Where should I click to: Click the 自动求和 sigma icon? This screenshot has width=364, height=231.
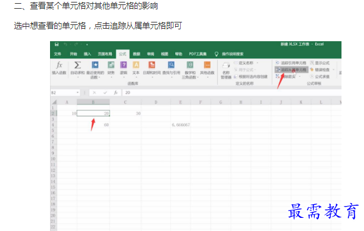tap(78, 65)
